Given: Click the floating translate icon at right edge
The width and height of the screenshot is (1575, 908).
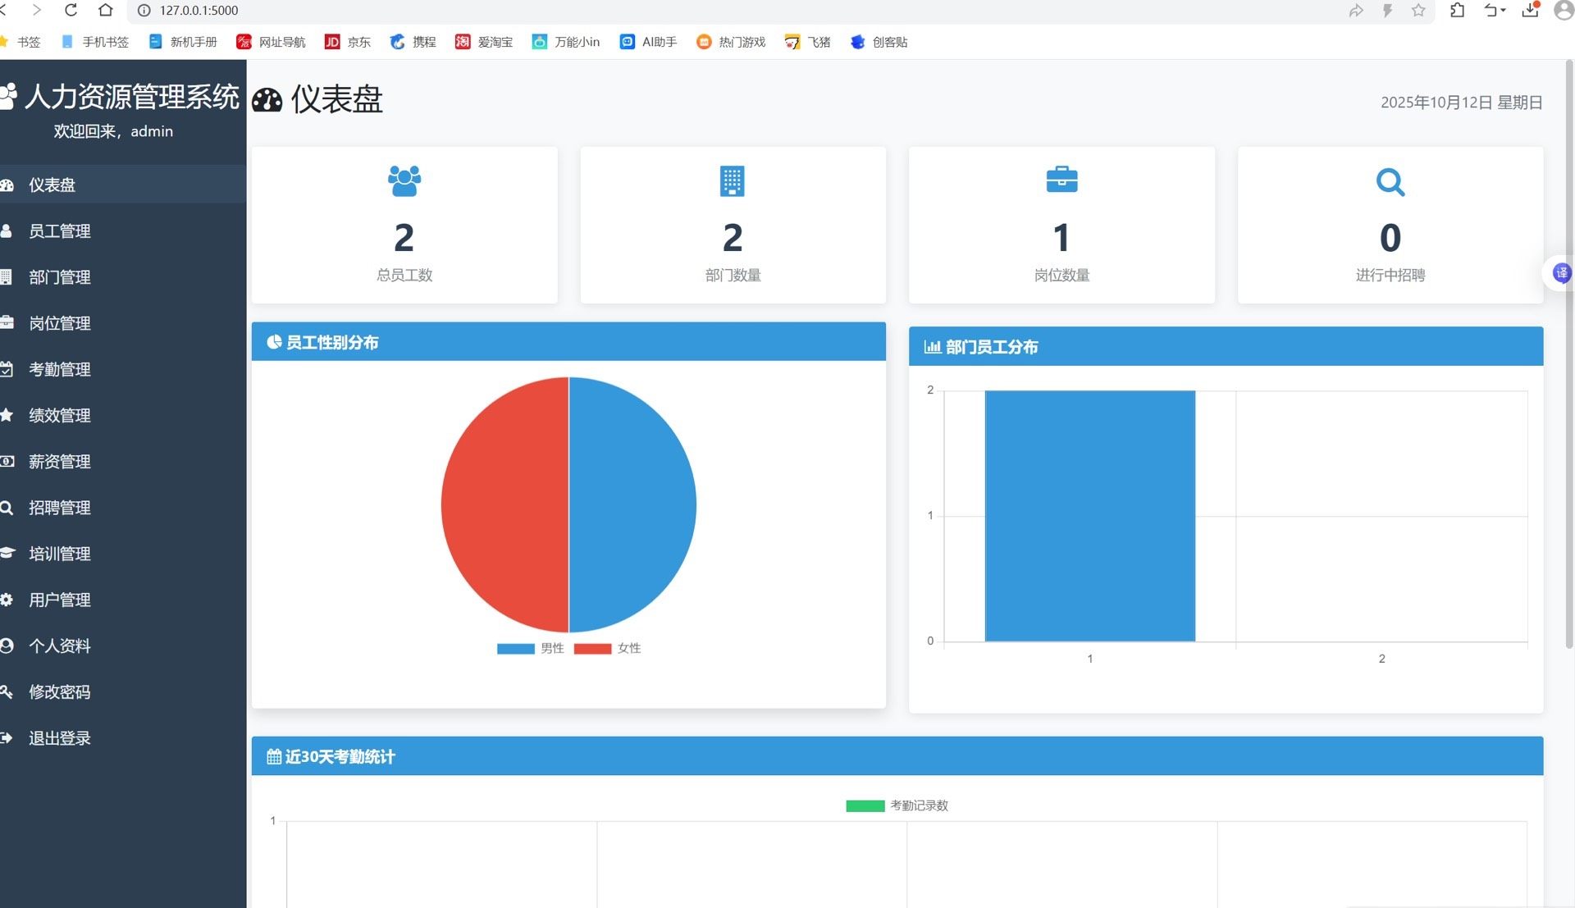Looking at the screenshot, I should point(1561,273).
